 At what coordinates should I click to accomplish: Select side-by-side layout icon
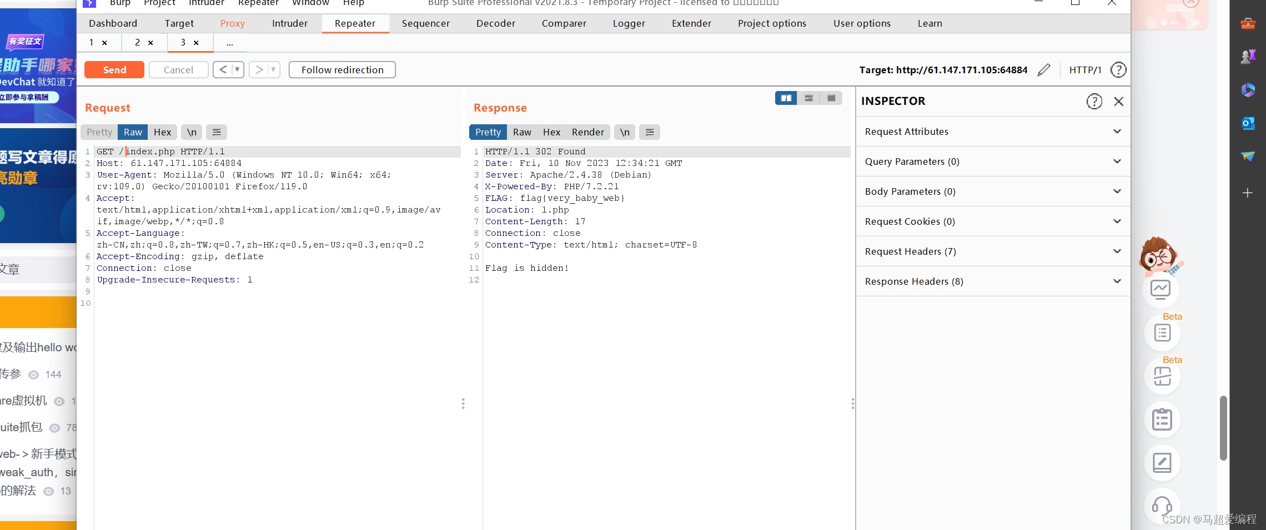click(x=786, y=98)
